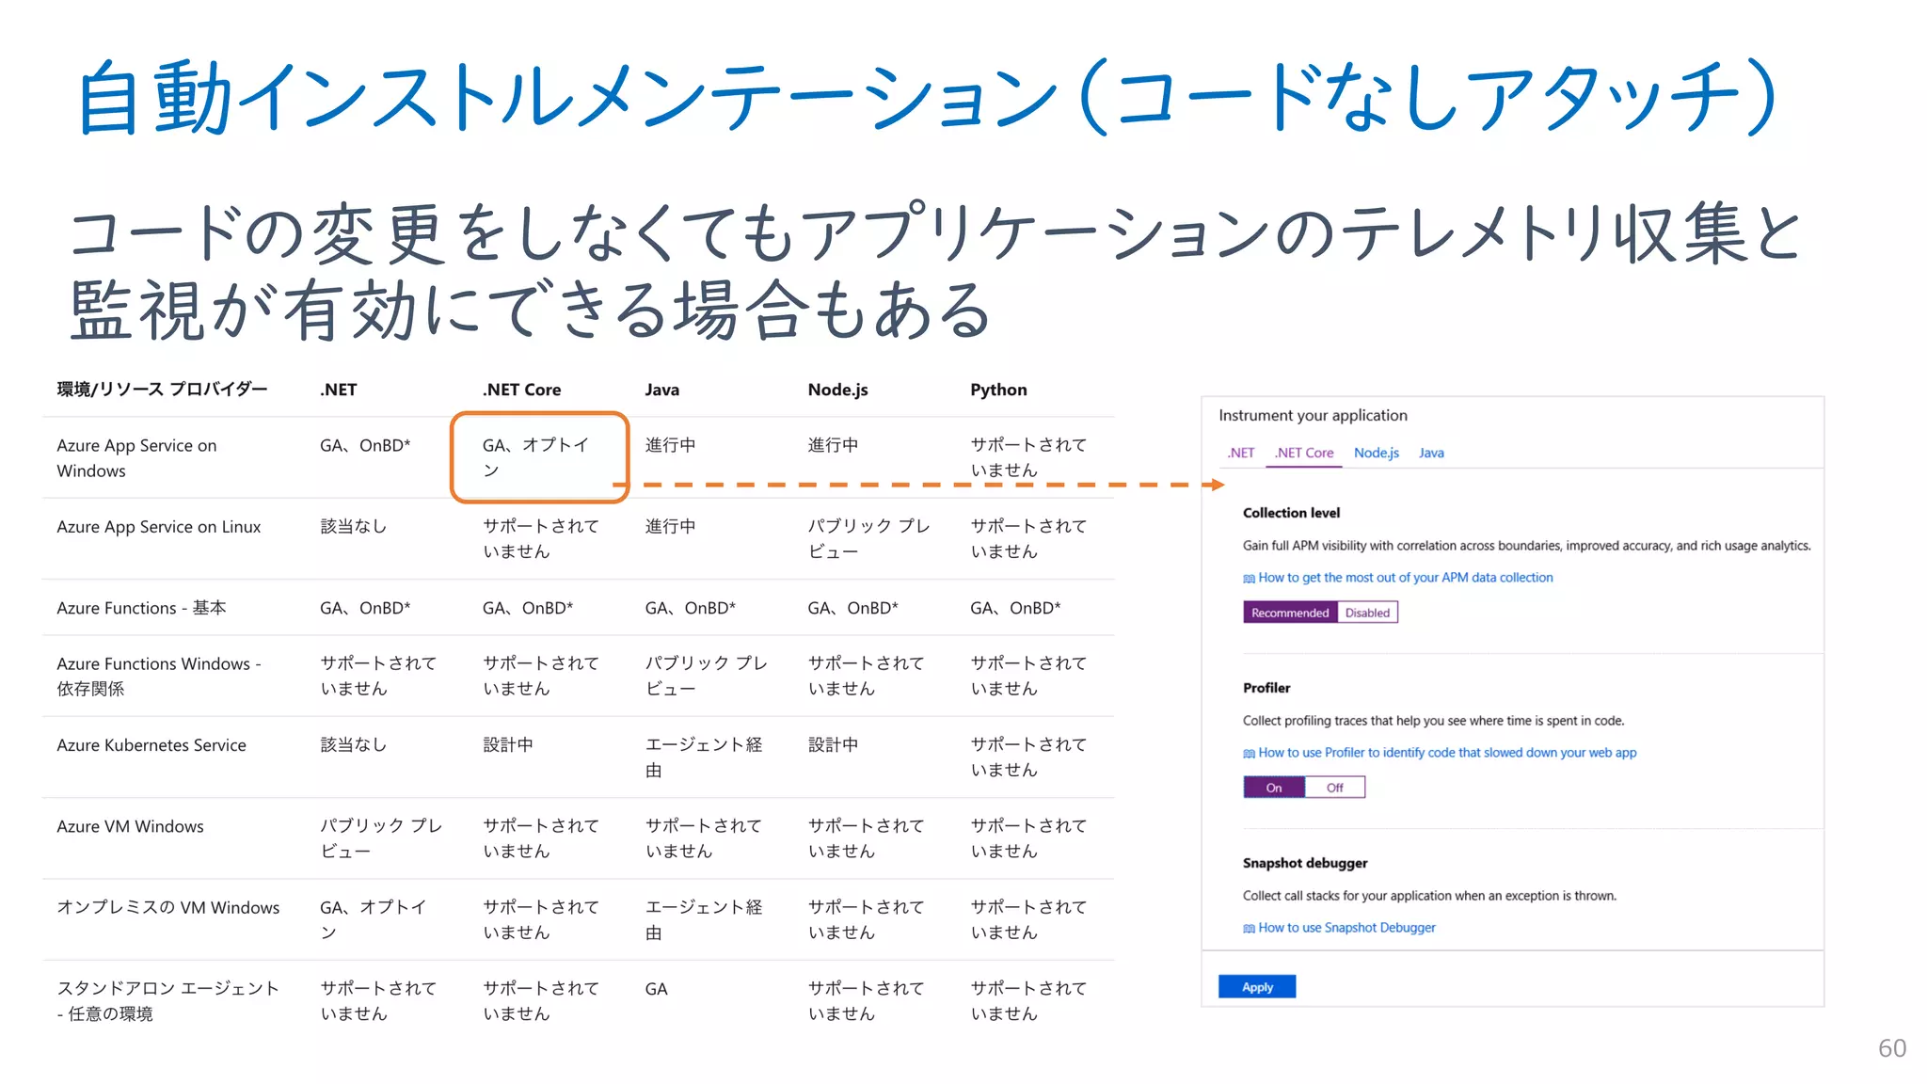1927x1084 pixels.
Task: Click 'GA、OnBD*' cell in App Service on Windows row
Action: click(x=365, y=445)
